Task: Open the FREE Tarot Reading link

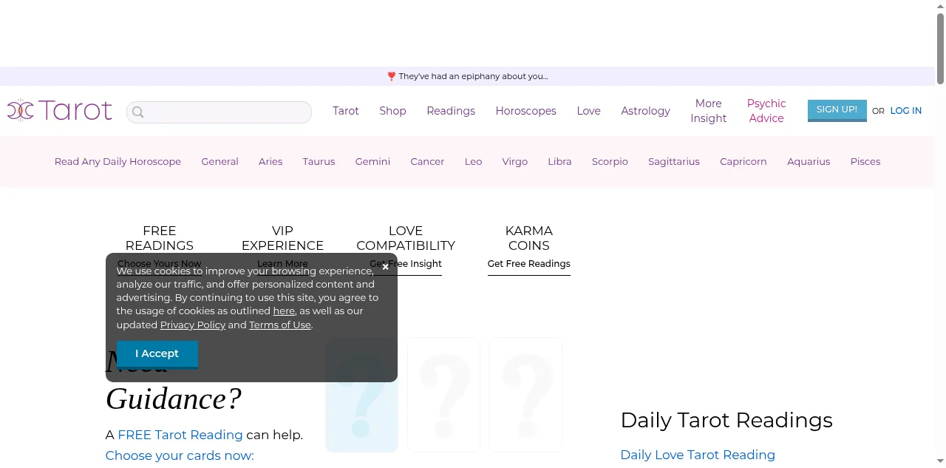Action: pyautogui.click(x=180, y=435)
